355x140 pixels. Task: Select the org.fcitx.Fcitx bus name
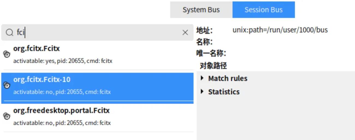[x=36, y=49]
